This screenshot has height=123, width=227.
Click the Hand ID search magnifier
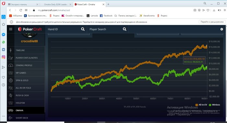(x=83, y=29)
